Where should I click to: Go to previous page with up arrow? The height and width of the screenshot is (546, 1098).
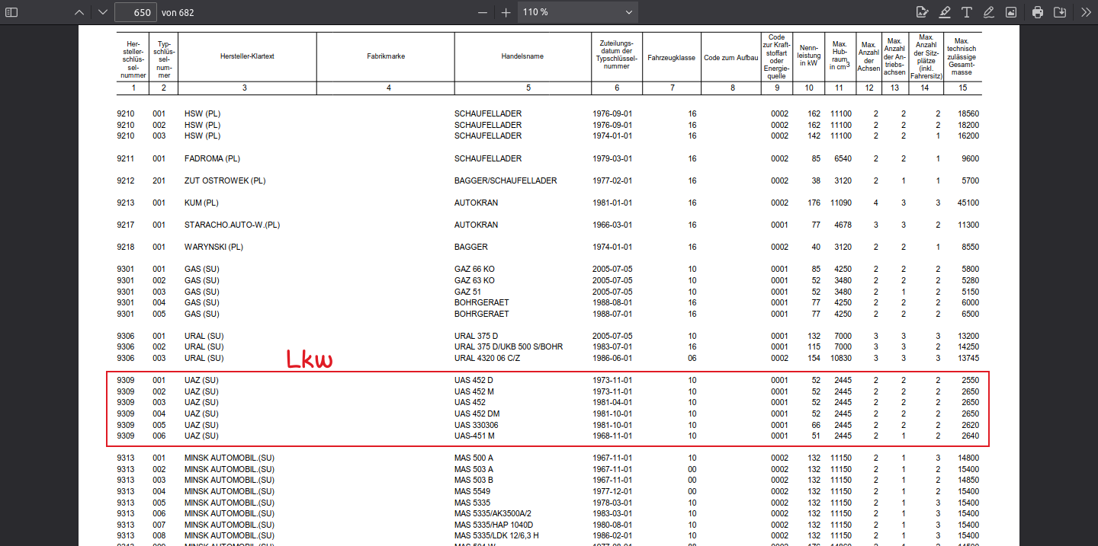(x=79, y=12)
